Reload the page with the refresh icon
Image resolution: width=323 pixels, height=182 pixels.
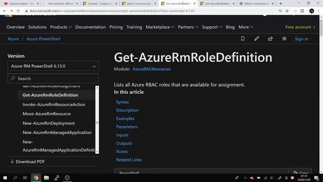click(18, 11)
